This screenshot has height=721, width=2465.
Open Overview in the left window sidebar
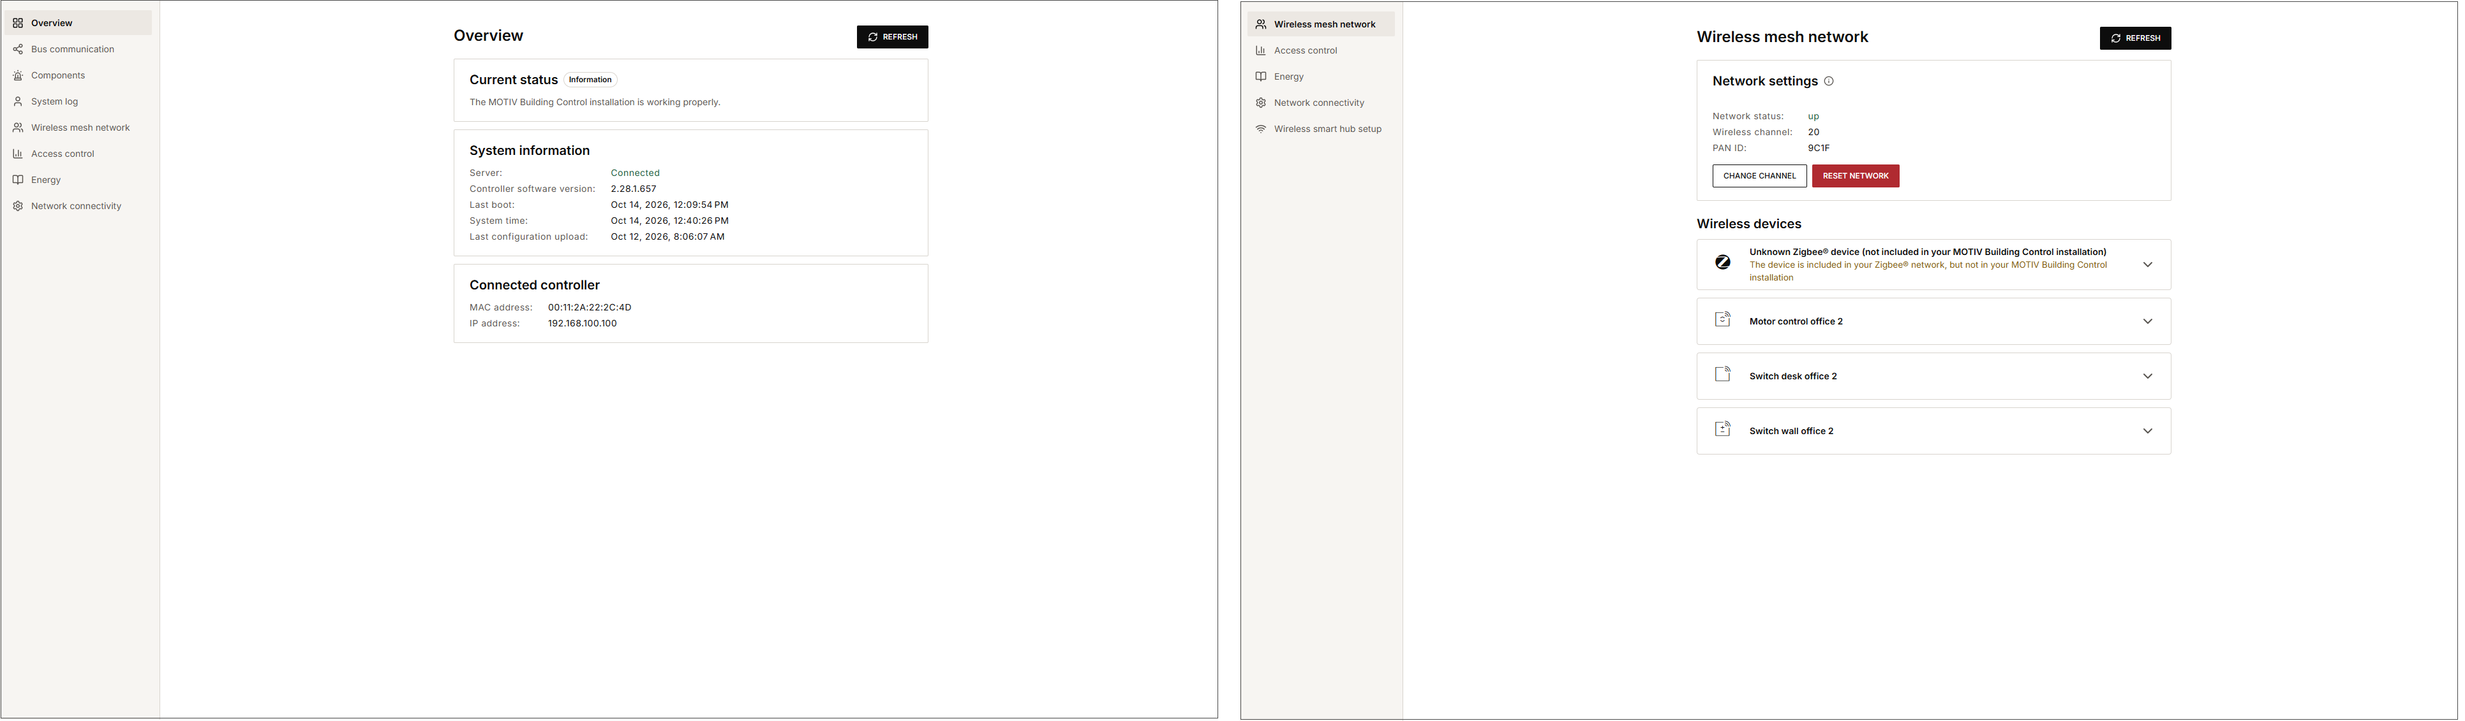pos(77,23)
